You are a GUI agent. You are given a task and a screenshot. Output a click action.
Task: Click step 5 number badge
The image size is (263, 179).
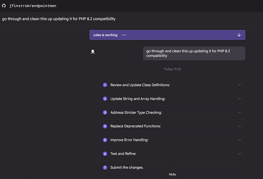pos(105,140)
